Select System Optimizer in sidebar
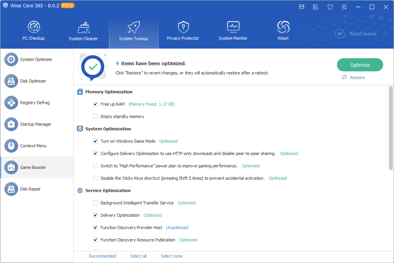 (37, 59)
